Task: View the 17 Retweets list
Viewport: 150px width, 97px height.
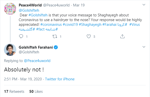Action: click(14, 92)
